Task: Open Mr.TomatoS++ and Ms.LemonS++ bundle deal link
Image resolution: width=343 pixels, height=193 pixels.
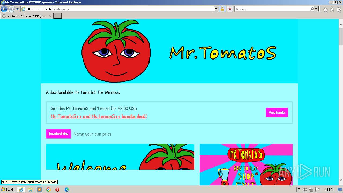Action: pyautogui.click(x=99, y=116)
